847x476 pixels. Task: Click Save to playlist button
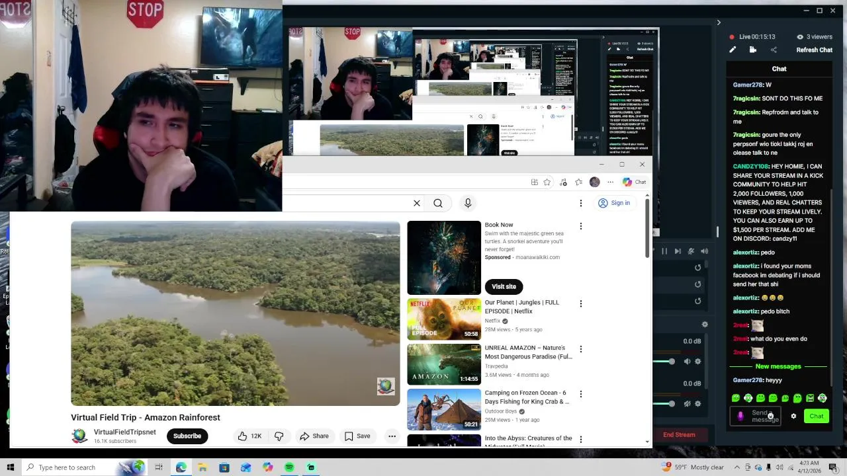pos(357,436)
